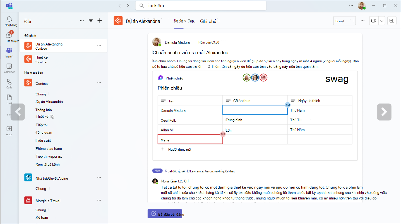
Task: Switch to the Tệp tab
Action: [191, 21]
